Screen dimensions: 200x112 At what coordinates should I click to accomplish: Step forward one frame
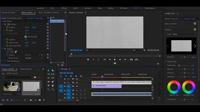pyautogui.click(x=120, y=59)
